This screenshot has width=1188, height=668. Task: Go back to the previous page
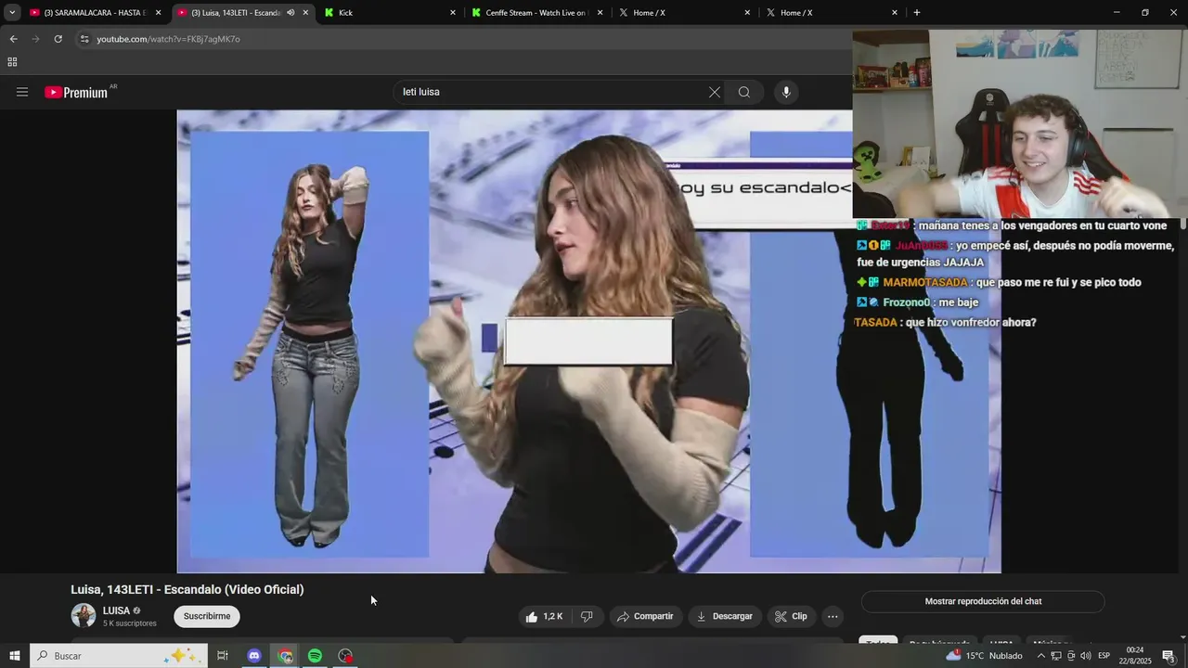(x=13, y=39)
